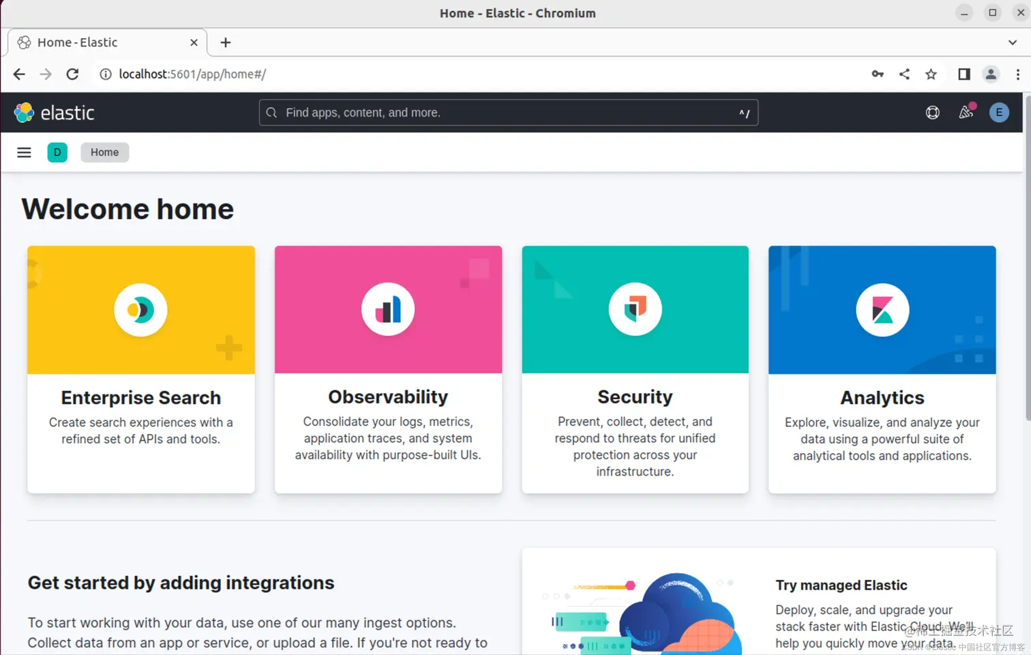Screen dimensions: 1031x655
Task: Click the Security shield icon
Action: click(x=636, y=310)
